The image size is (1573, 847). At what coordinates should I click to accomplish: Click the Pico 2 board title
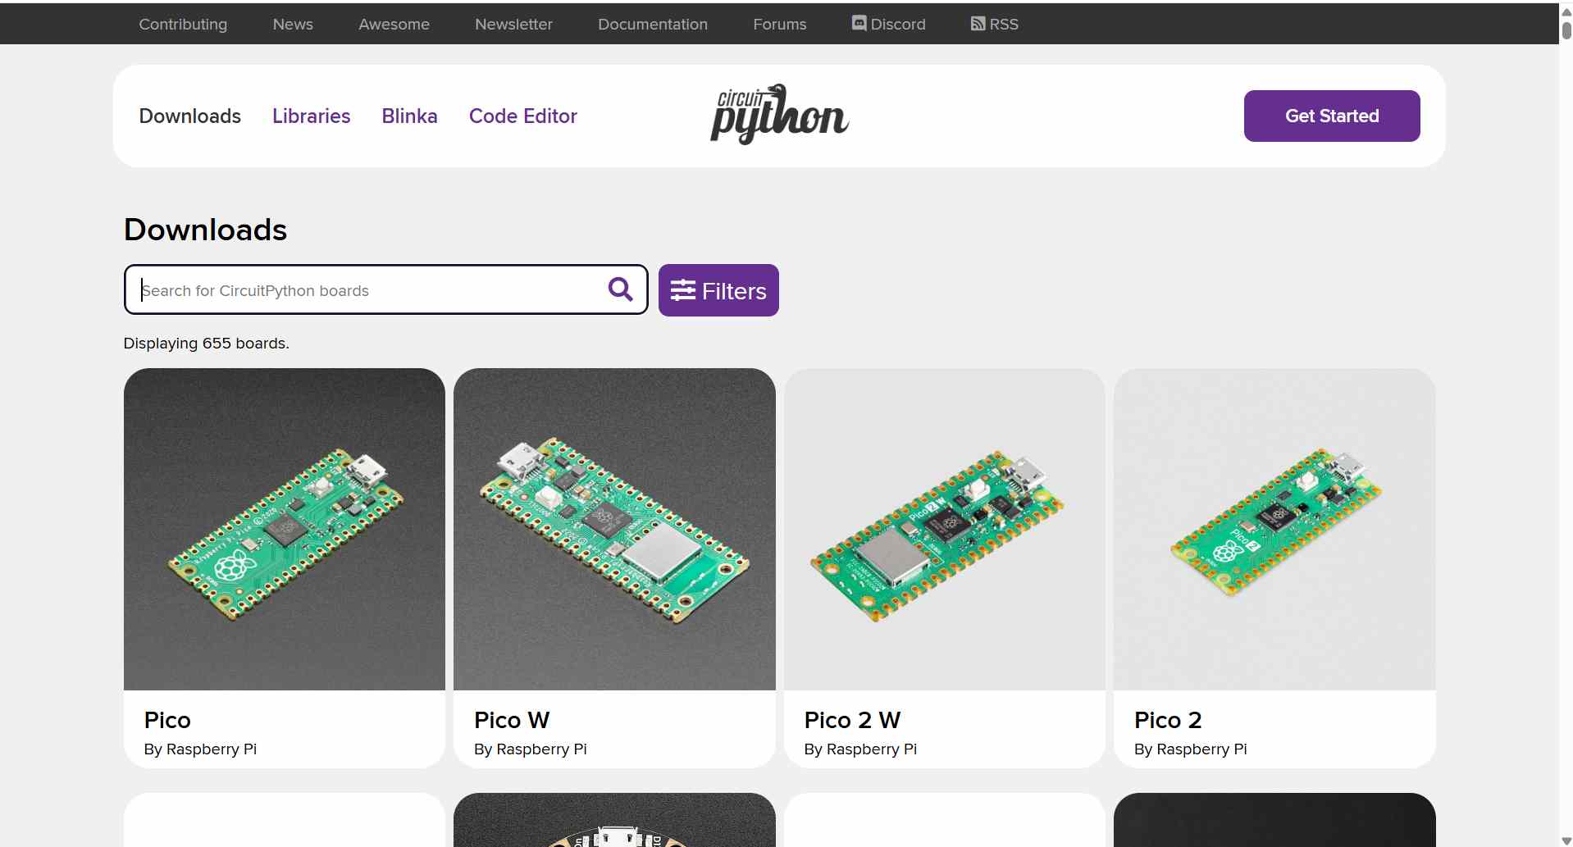(x=1168, y=720)
